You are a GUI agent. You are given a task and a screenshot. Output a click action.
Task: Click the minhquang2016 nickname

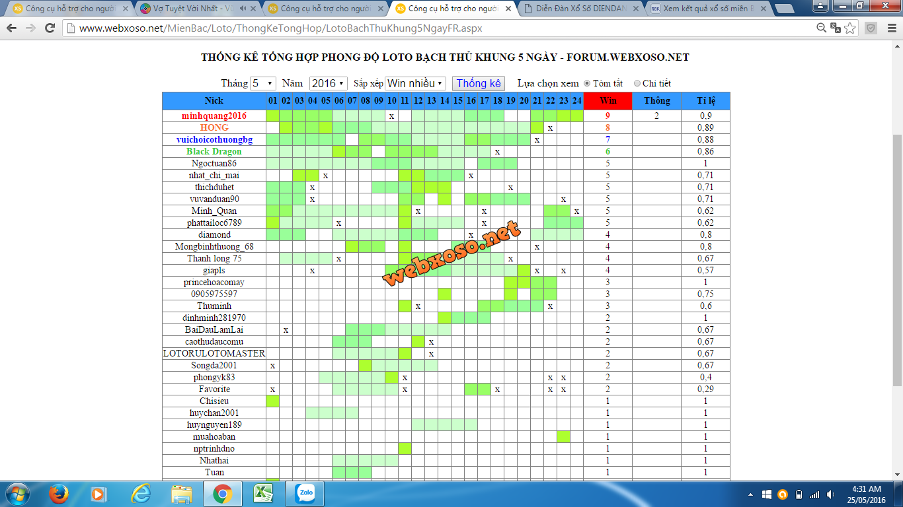coord(214,116)
